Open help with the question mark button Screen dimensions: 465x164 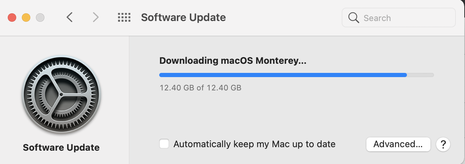coord(443,144)
